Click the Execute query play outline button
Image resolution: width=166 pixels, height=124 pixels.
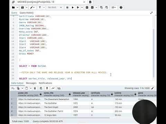coord(78,8)
